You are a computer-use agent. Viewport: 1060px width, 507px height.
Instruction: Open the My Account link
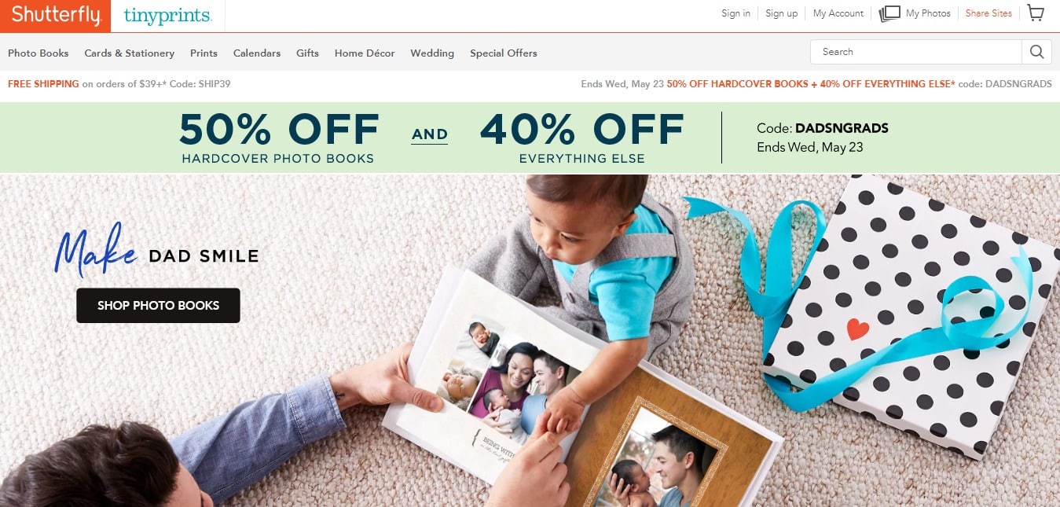tap(838, 13)
